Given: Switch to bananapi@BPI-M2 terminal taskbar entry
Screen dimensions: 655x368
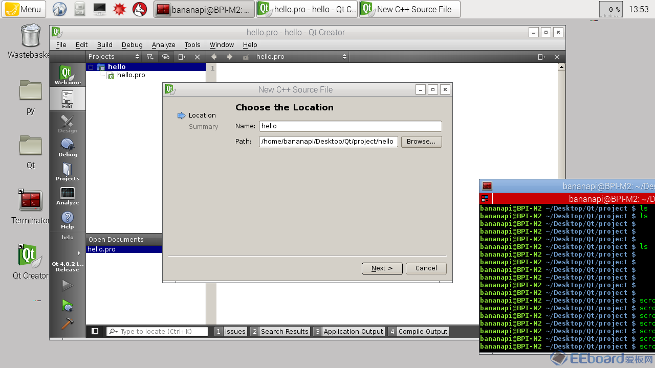Looking at the screenshot, I should pyautogui.click(x=204, y=9).
